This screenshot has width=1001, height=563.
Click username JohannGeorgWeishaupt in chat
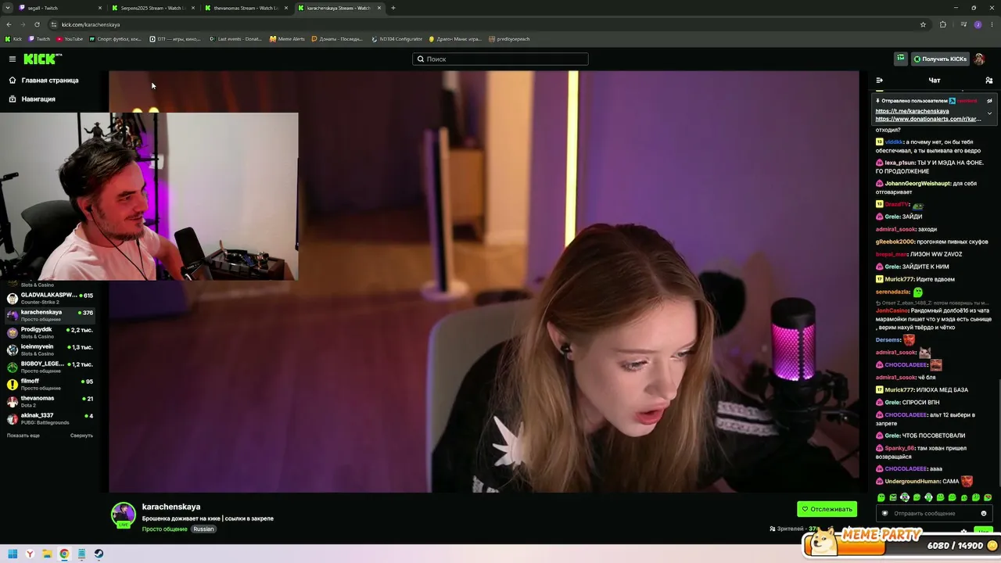(917, 184)
